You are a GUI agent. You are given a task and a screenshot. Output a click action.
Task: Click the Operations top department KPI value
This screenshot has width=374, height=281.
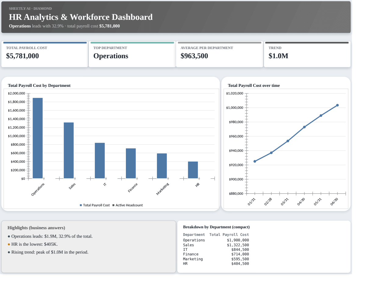click(x=111, y=56)
